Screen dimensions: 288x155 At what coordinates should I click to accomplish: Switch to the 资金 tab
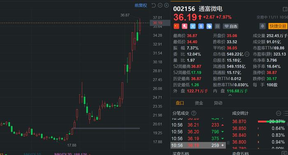[199, 103]
